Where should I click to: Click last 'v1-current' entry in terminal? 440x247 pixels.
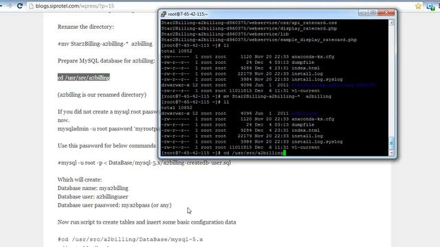point(305,148)
